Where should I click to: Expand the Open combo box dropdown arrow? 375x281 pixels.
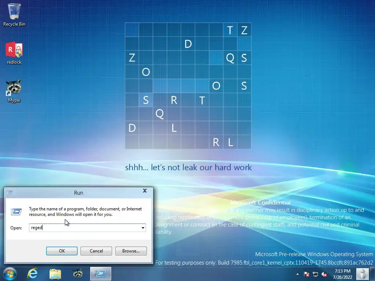point(143,228)
